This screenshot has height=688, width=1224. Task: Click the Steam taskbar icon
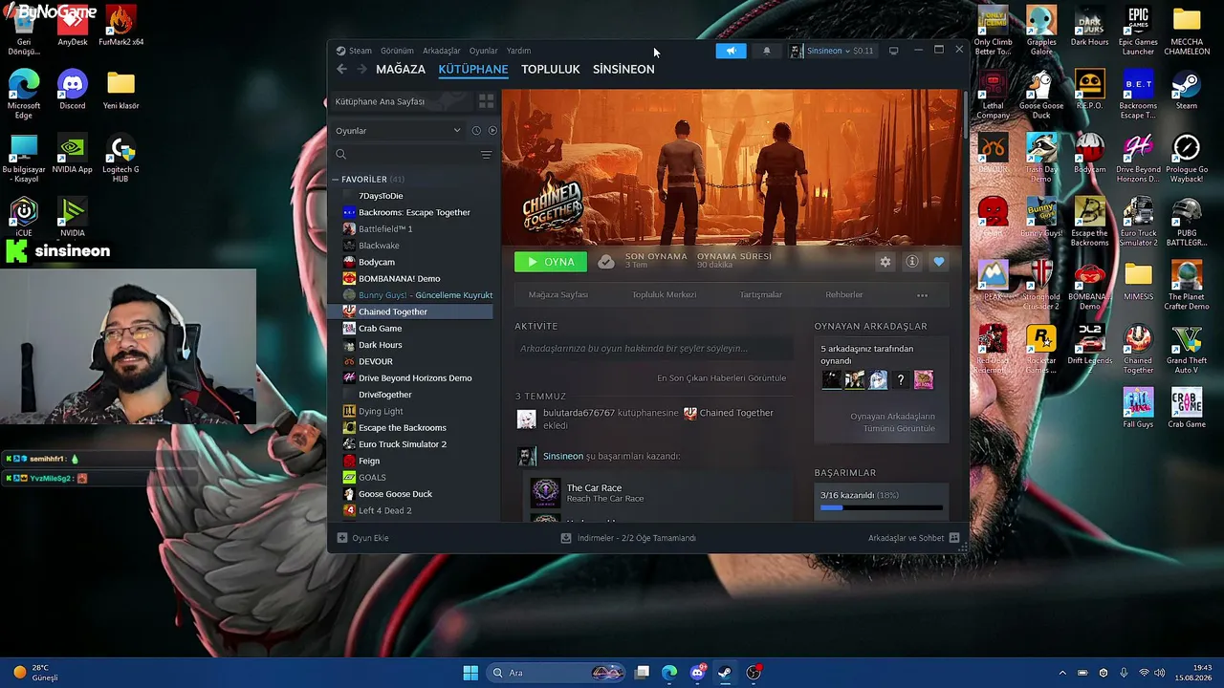tap(725, 673)
